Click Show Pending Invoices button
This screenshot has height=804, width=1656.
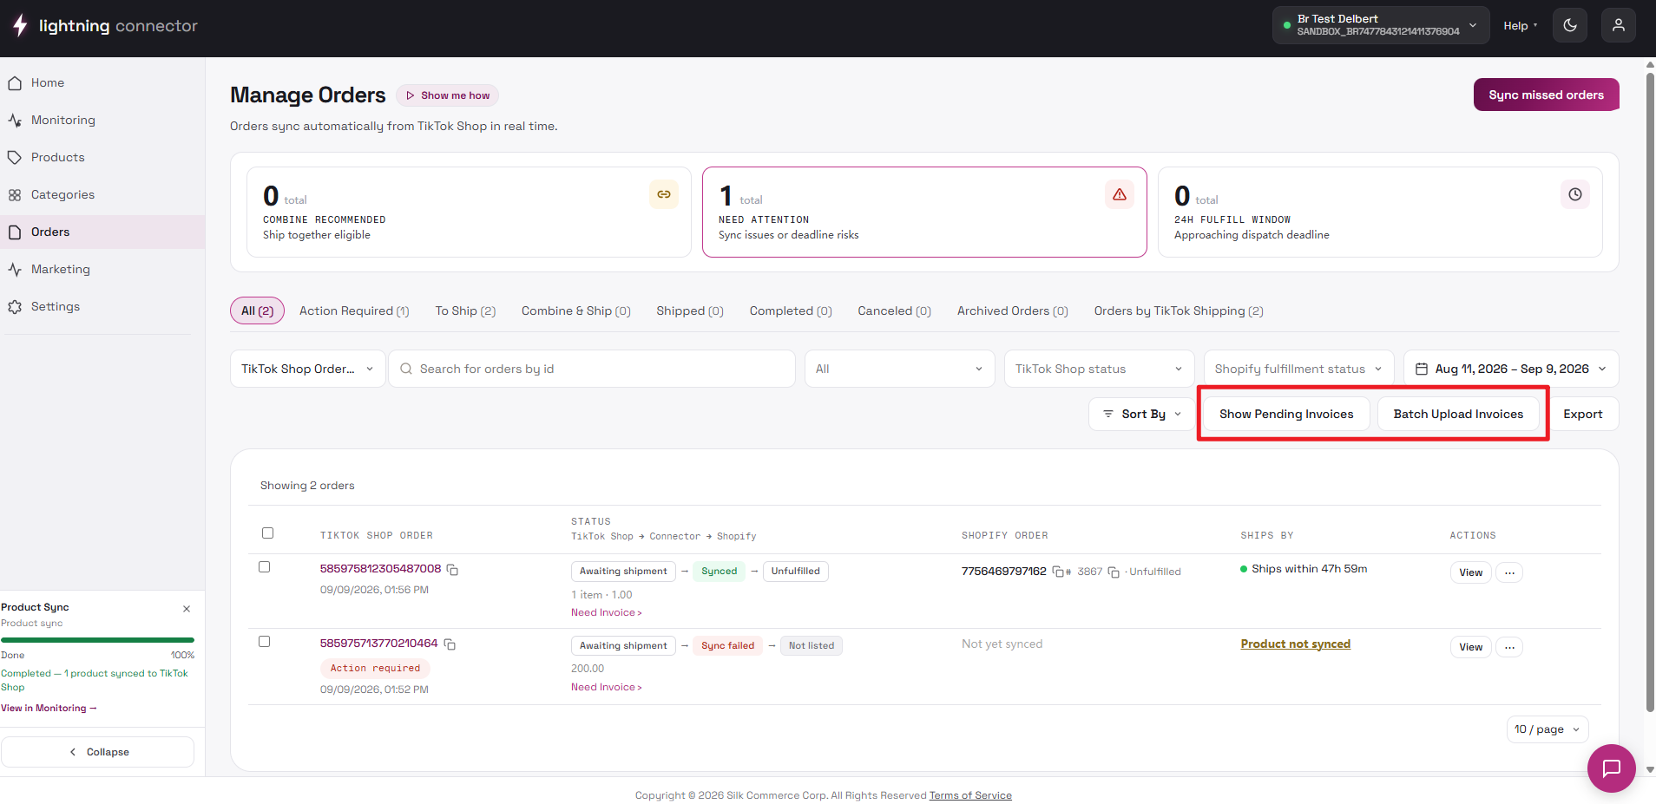pyautogui.click(x=1286, y=415)
